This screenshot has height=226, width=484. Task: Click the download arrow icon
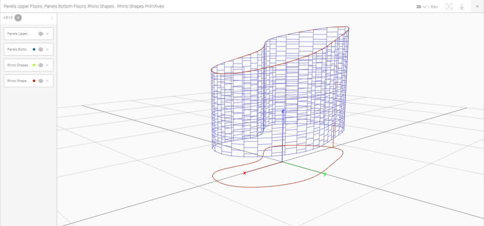462,7
